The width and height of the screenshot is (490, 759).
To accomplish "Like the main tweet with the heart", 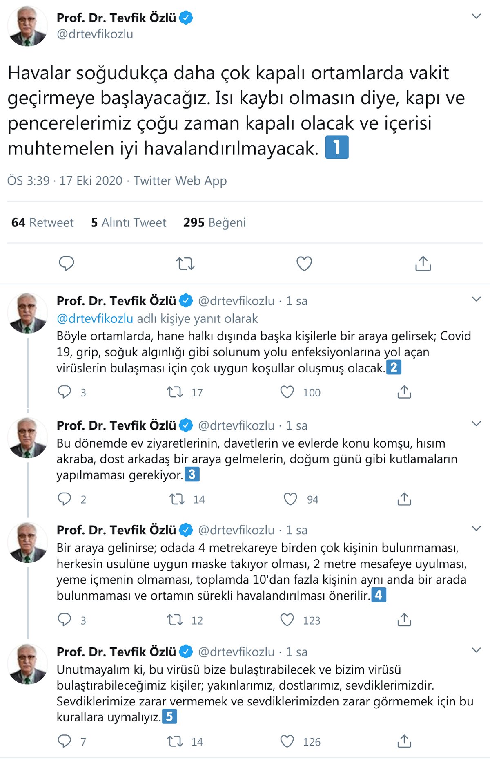I will [x=304, y=264].
